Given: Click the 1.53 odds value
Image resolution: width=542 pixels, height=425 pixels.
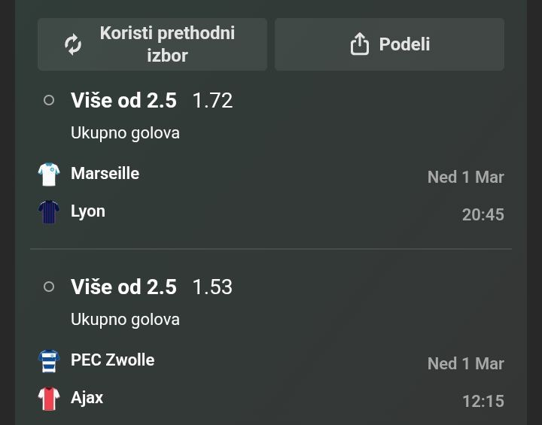Looking at the screenshot, I should (212, 287).
